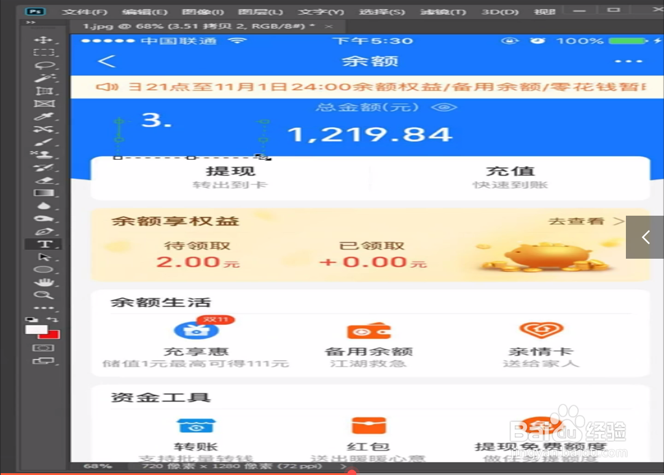Reset default foreground and background colors
This screenshot has width=664, height=475.
coord(31,319)
